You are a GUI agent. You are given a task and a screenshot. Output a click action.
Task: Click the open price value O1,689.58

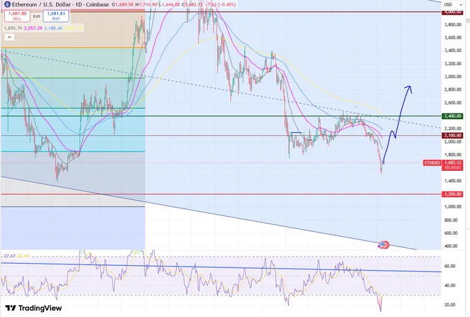click(122, 5)
